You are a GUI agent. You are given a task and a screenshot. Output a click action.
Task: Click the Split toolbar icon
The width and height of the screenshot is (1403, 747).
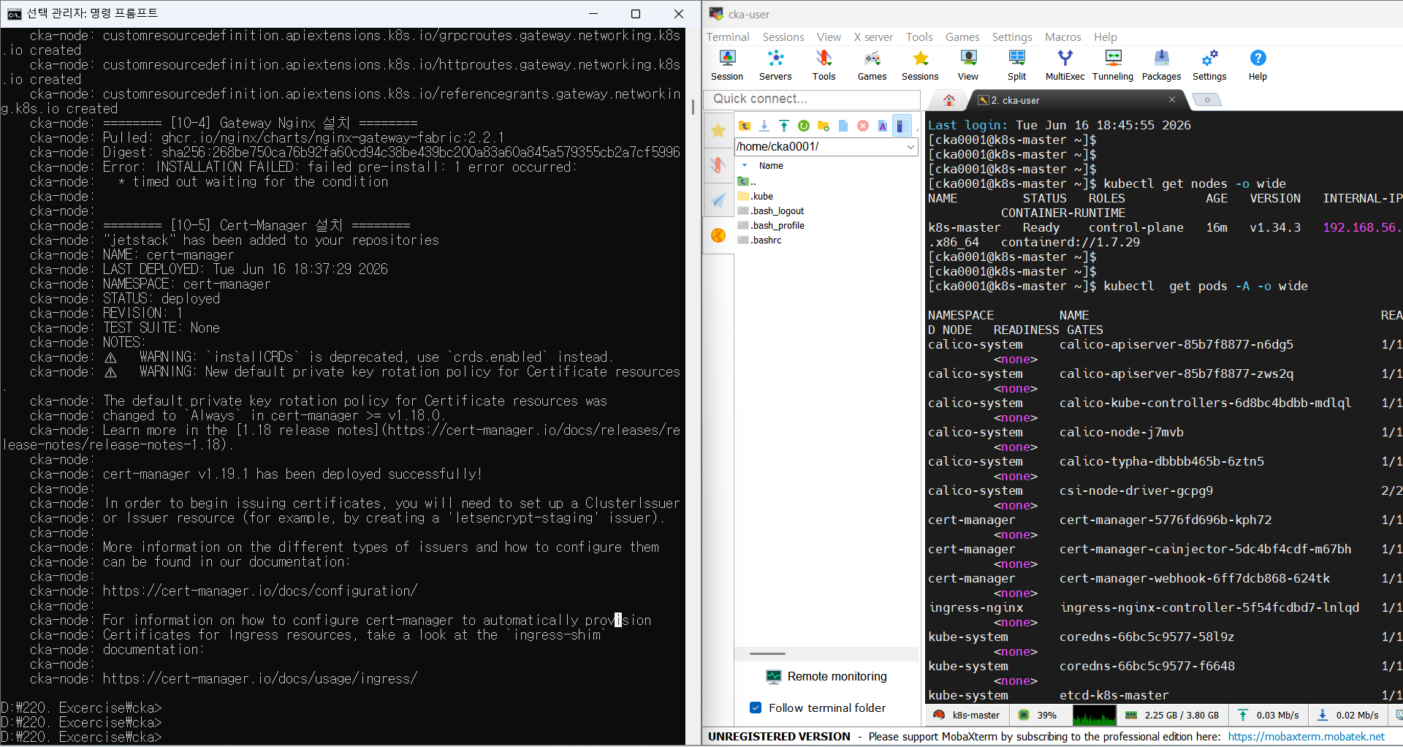click(1016, 65)
